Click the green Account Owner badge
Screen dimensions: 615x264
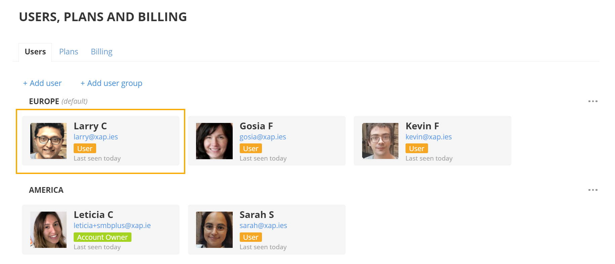[103, 237]
